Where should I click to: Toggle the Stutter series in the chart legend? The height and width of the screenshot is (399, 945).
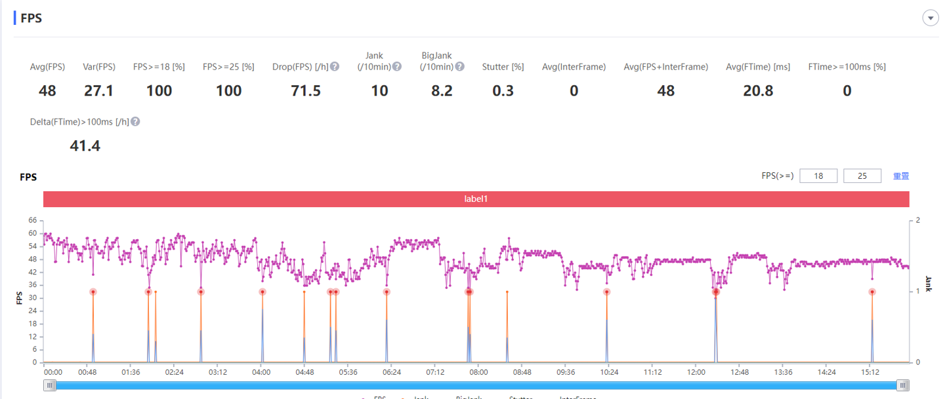(522, 397)
